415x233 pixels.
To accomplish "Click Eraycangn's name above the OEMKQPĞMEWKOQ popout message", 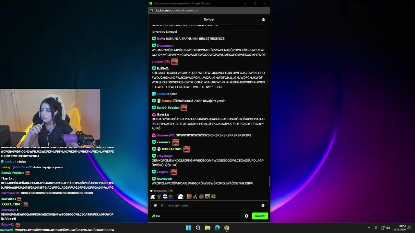I will (x=165, y=156).
